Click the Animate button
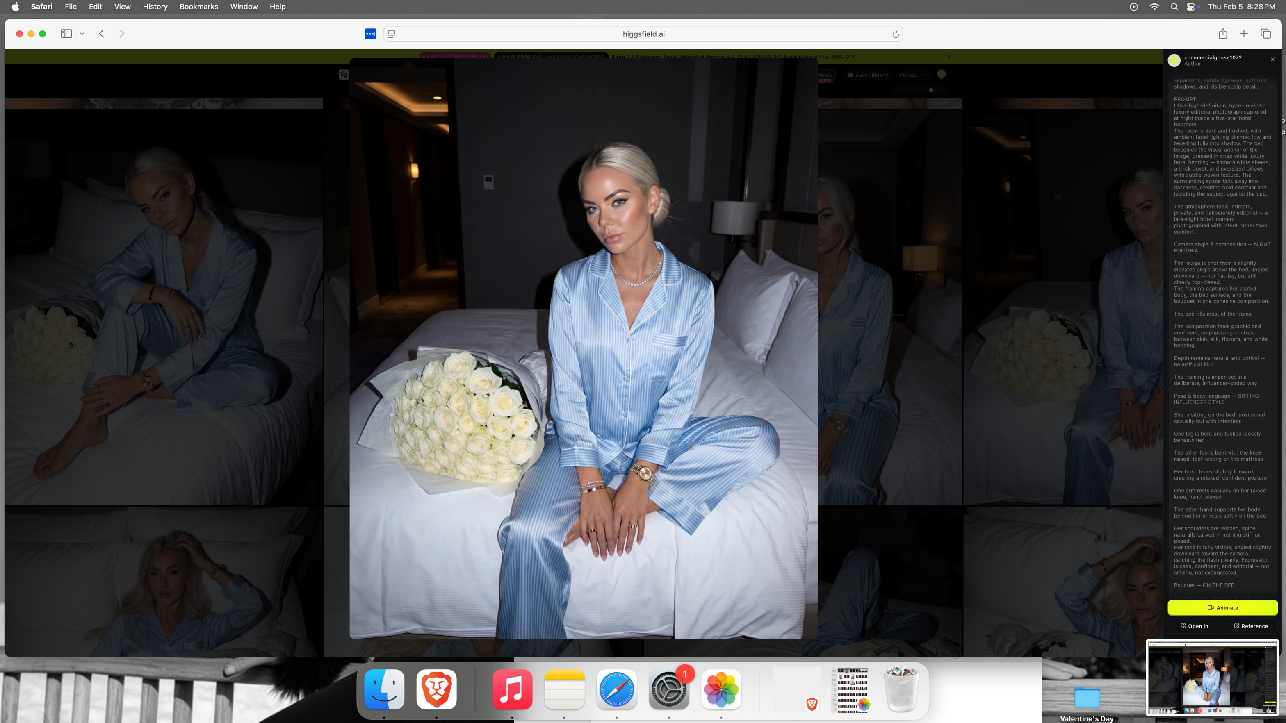 [x=1222, y=608]
